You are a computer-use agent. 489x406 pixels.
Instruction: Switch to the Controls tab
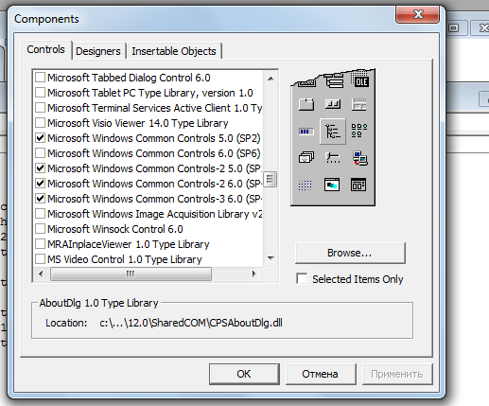tap(46, 49)
